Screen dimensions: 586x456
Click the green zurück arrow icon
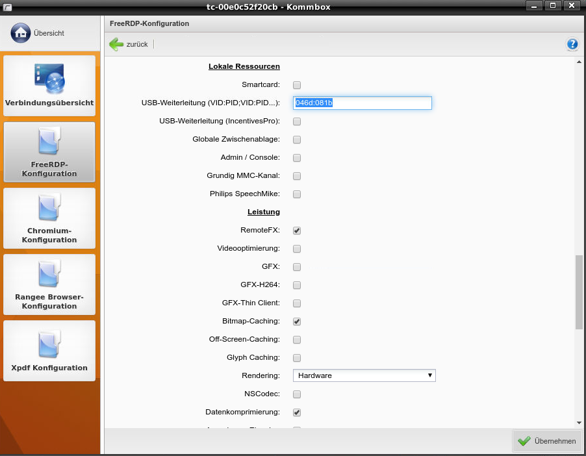click(x=116, y=44)
